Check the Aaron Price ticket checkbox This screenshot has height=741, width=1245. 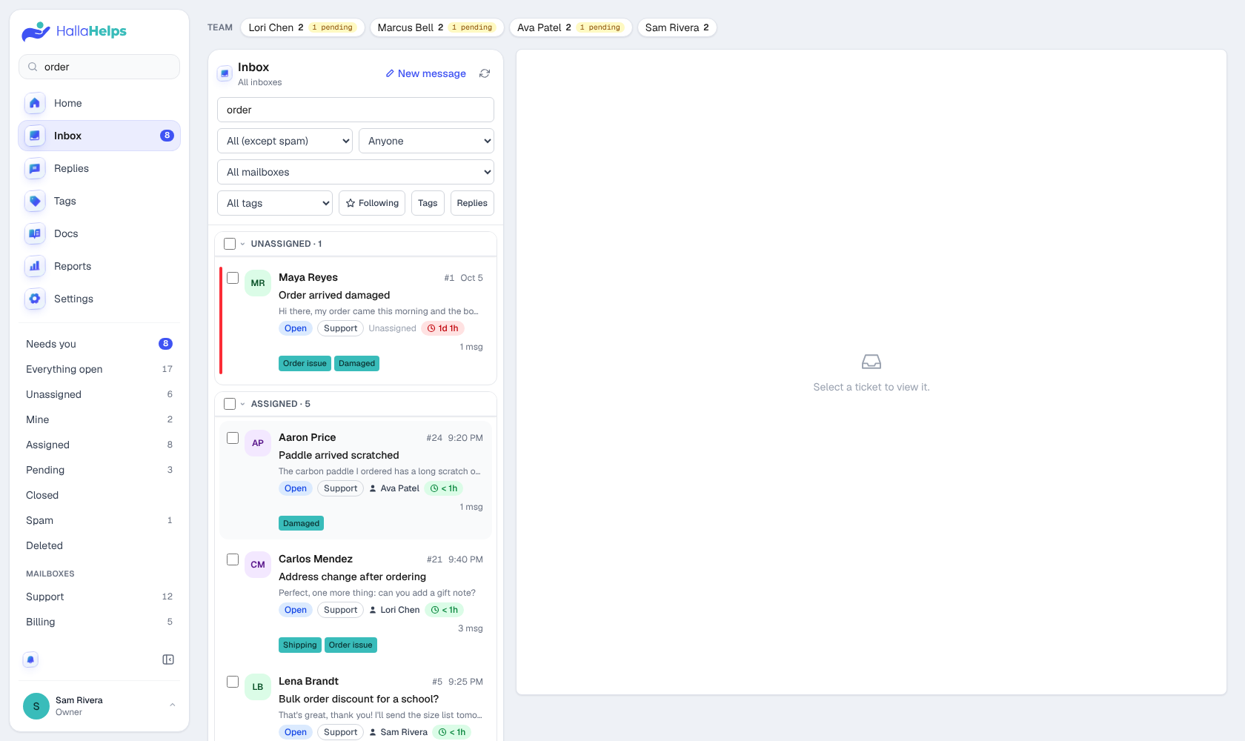click(x=233, y=438)
